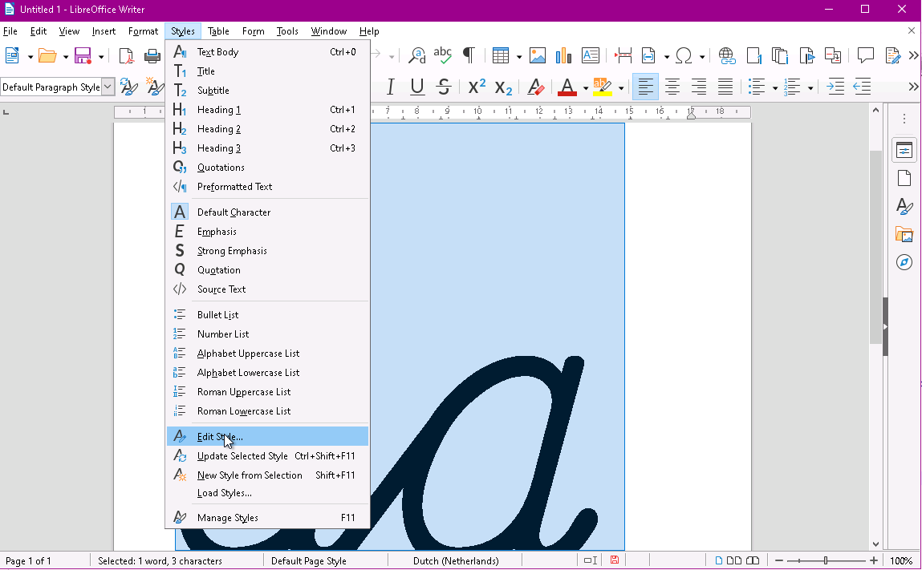Click the Clear Direct Formatting icon

click(x=536, y=87)
